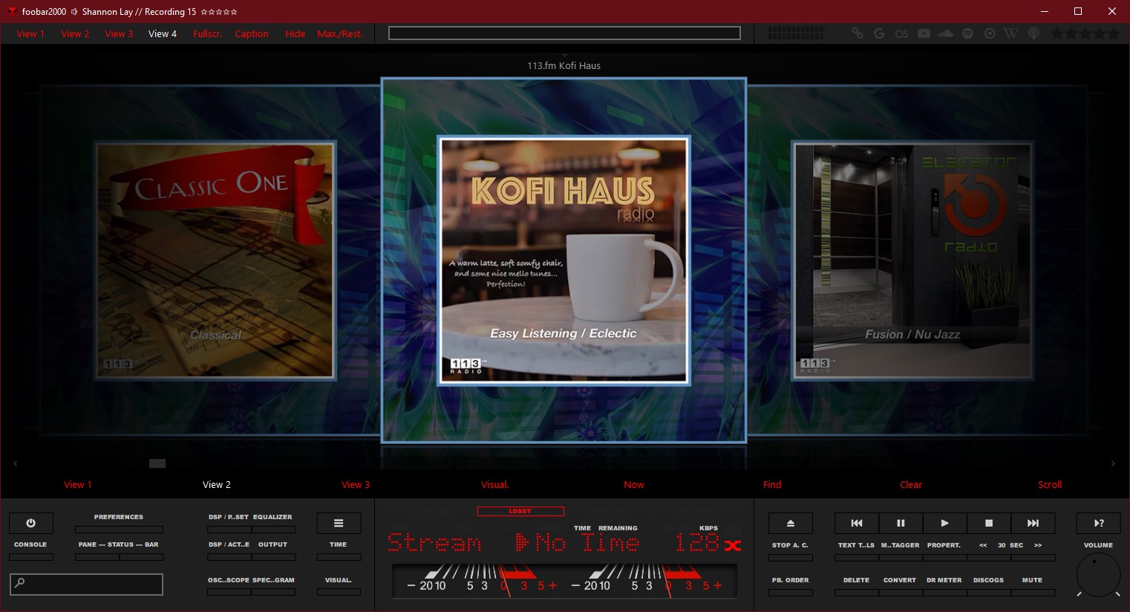Click the SoundCloud cloud icon
The image size is (1130, 612).
pos(945,33)
